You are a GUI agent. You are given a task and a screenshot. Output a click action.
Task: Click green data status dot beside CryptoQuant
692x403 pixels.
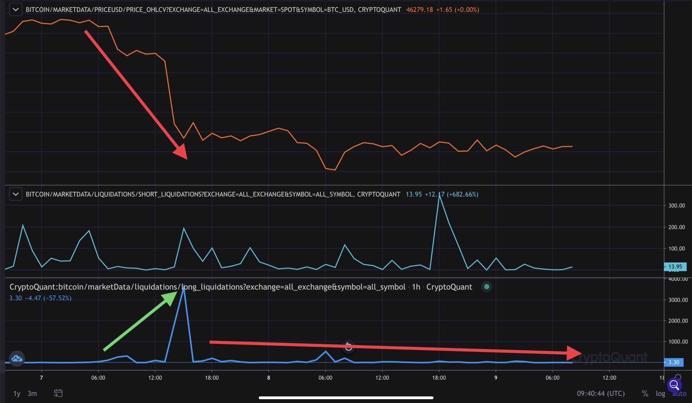pos(487,287)
